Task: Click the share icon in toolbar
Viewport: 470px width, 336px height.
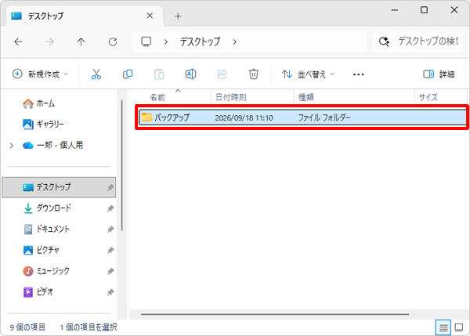Action: point(222,74)
